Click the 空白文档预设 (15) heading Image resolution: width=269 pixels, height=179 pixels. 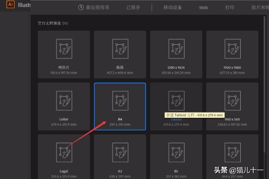[53, 23]
